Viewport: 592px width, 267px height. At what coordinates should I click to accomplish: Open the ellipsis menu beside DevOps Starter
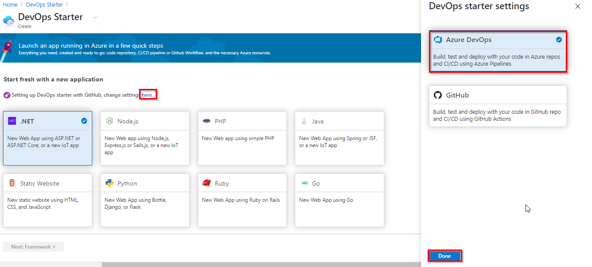95,17
